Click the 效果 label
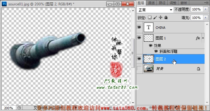The height and width of the screenshot is (111, 210). click(157, 46)
